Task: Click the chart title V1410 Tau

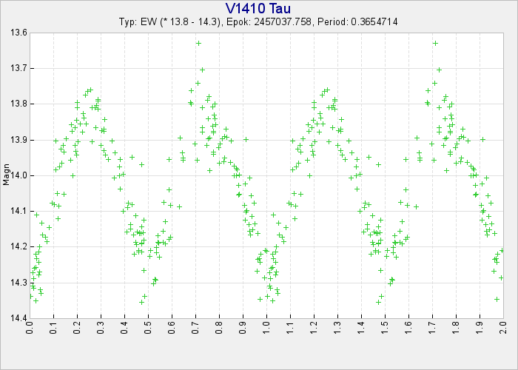Action: (258, 8)
